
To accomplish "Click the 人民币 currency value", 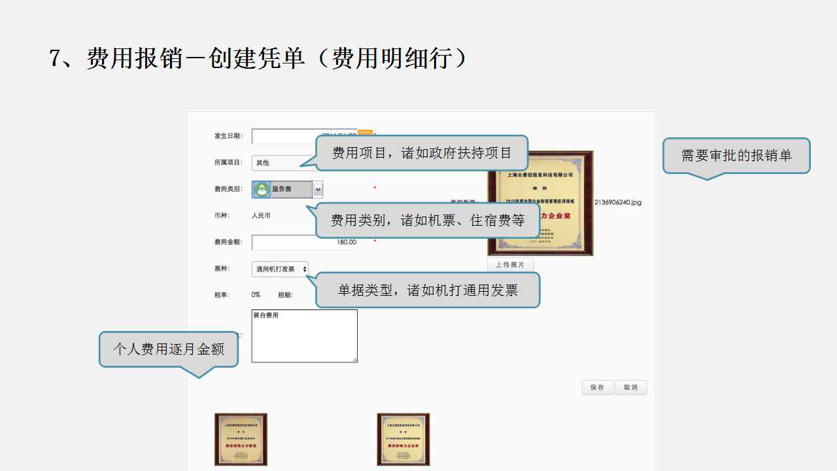I will pos(261,215).
